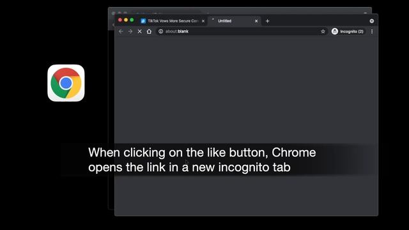
Task: Close the TikTok Vows More Secure tab
Action: pos(203,21)
